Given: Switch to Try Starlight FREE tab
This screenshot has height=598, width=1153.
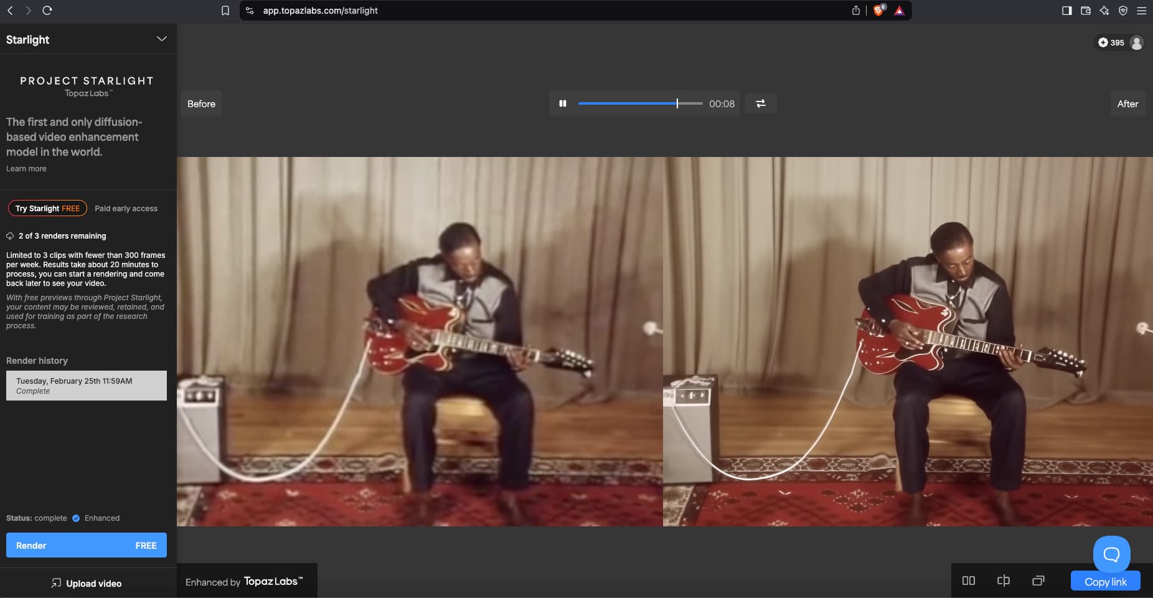Looking at the screenshot, I should 47,208.
